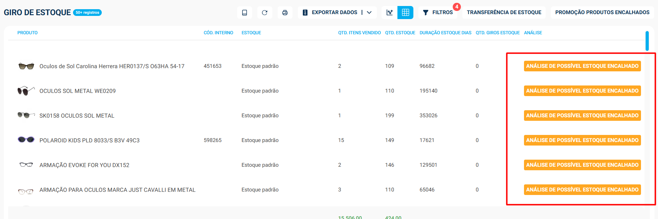Click stalled stock analysis for Polaroid Kids
Viewport: 658px width, 219px height.
pos(582,140)
